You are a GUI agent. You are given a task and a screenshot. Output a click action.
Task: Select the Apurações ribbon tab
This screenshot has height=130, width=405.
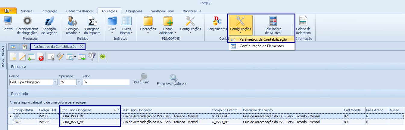coord(109,11)
